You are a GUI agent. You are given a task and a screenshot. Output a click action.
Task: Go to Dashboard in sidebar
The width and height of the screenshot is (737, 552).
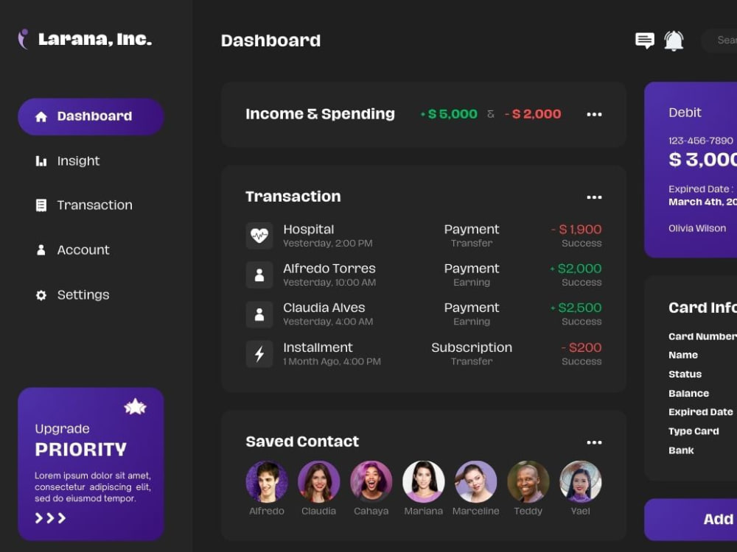[91, 116]
